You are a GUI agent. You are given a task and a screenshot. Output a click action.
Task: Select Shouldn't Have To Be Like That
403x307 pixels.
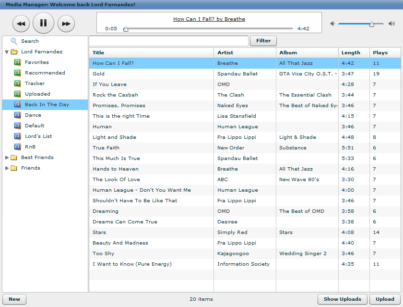[x=135, y=200]
